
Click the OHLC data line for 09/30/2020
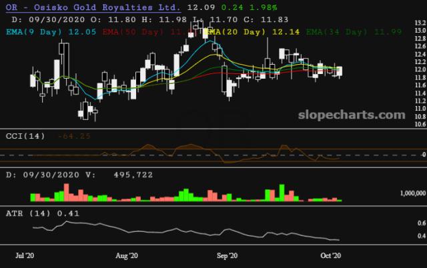coord(150,19)
